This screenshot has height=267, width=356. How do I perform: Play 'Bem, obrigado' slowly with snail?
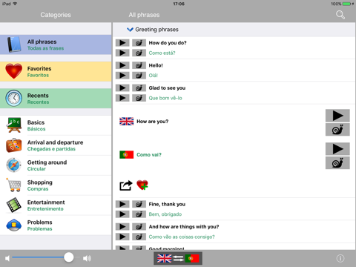[x=139, y=214]
